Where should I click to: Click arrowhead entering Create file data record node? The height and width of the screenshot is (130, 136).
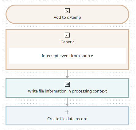[x=67, y=105]
